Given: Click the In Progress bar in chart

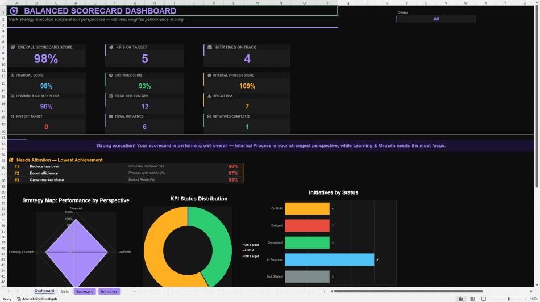Looking at the screenshot, I should [329, 259].
